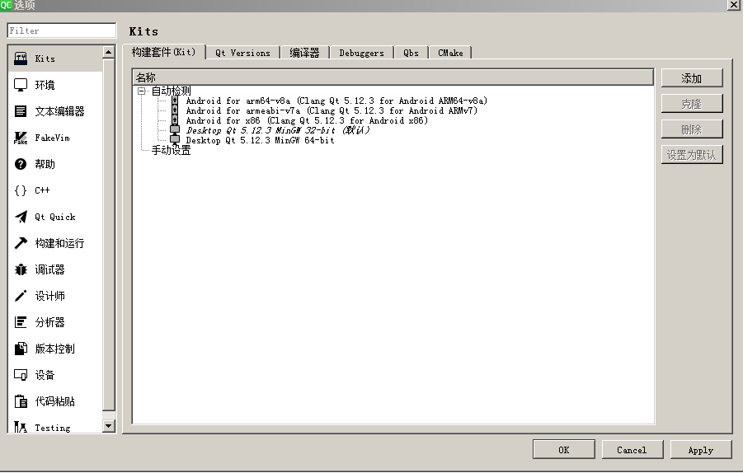Click the Android x86 kit device icon

[x=175, y=120]
